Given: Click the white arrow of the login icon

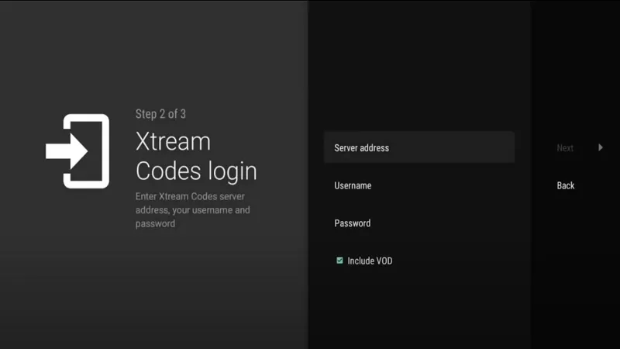Looking at the screenshot, I should tap(62, 151).
